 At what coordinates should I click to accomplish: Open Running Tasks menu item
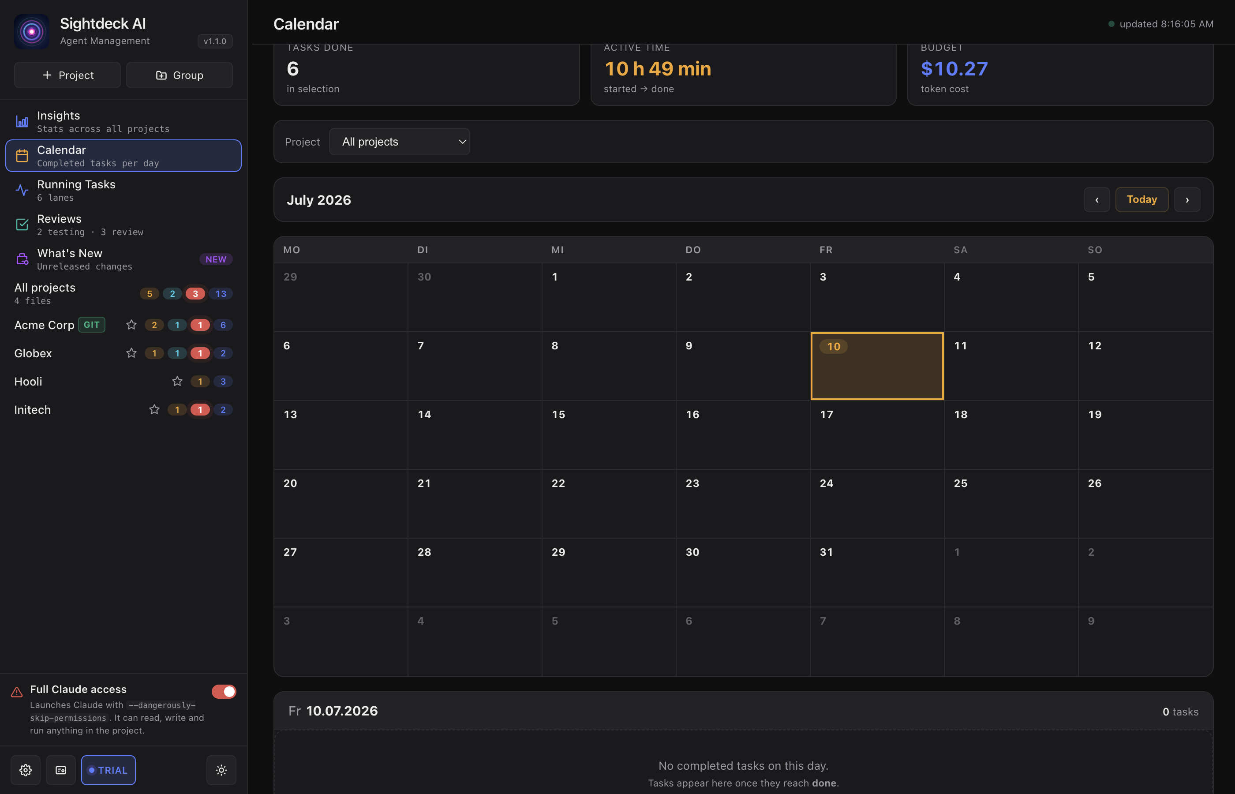pyautogui.click(x=123, y=190)
